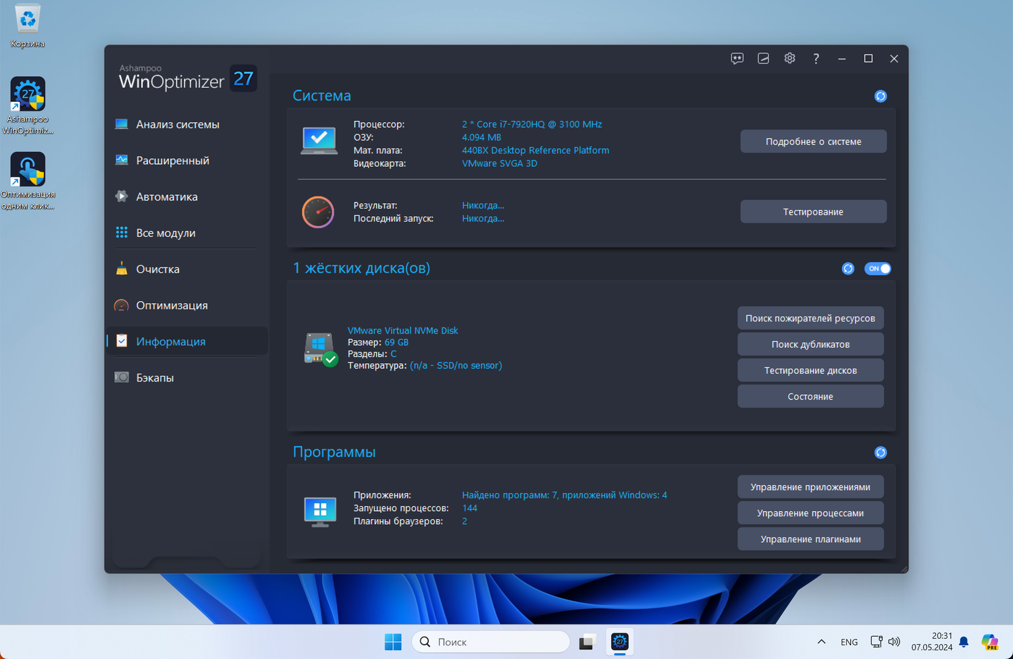This screenshot has height=659, width=1013.
Task: Open the help question mark icon
Action: pos(816,59)
